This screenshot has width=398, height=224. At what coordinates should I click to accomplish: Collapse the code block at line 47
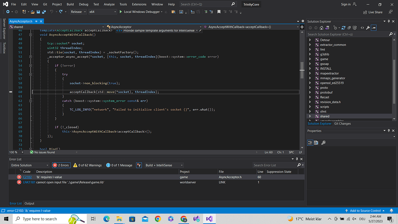[x=30, y=35]
